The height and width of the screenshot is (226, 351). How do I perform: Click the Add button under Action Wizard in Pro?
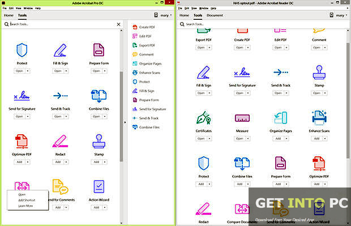96,207
